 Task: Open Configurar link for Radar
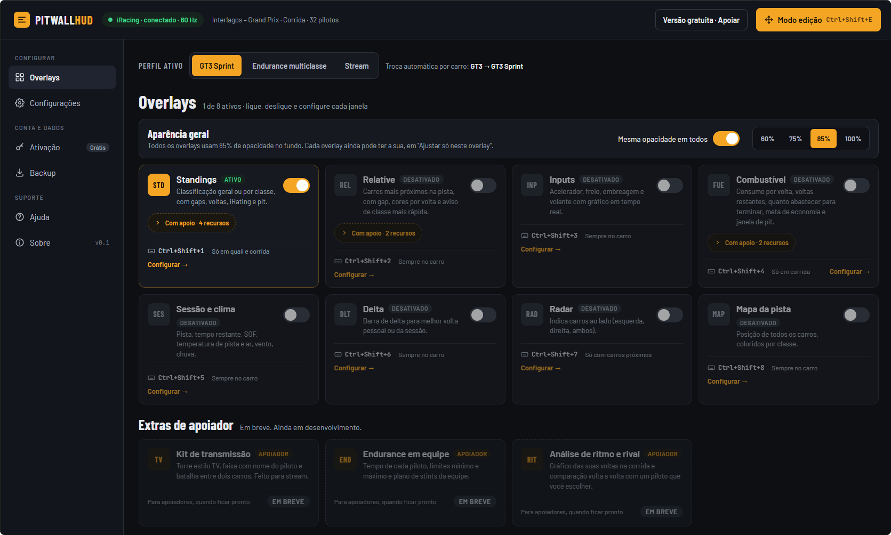pyautogui.click(x=541, y=368)
